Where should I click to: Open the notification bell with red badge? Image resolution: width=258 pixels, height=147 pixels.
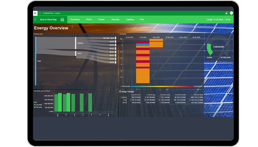(x=226, y=13)
